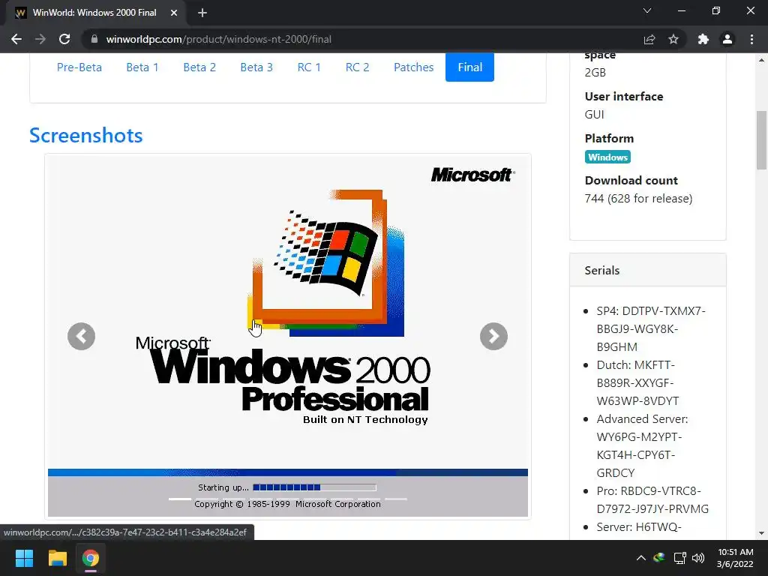Jump to the first carousel slide indicator
Screen dimensions: 768x576
point(180,499)
